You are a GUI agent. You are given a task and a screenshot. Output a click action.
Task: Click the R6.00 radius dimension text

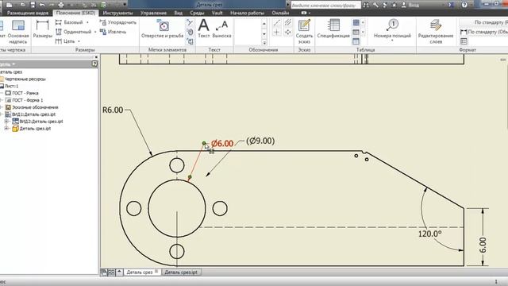pyautogui.click(x=113, y=110)
